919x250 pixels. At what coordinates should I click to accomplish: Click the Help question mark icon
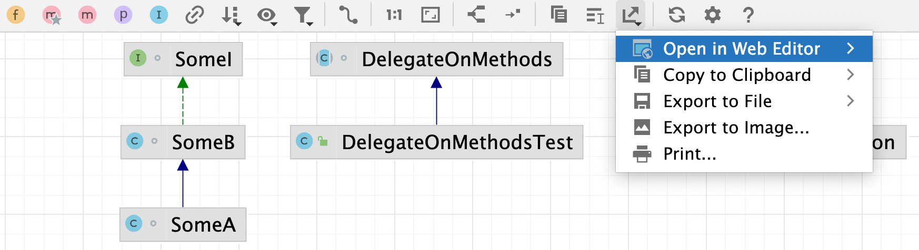(x=748, y=15)
